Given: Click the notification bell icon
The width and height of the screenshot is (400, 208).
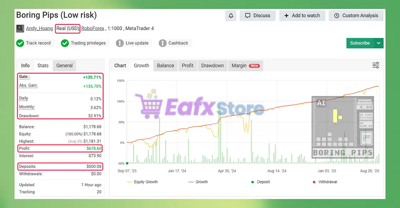Looking at the screenshot, I should coord(231,16).
